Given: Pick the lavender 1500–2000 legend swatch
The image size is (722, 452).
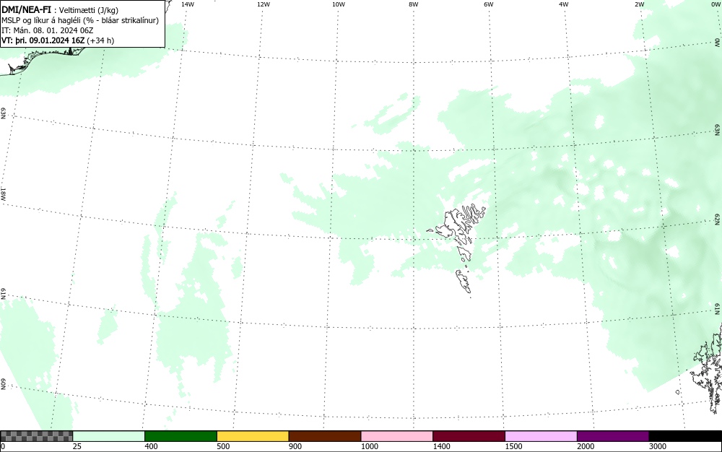Looking at the screenshot, I should click(x=541, y=436).
